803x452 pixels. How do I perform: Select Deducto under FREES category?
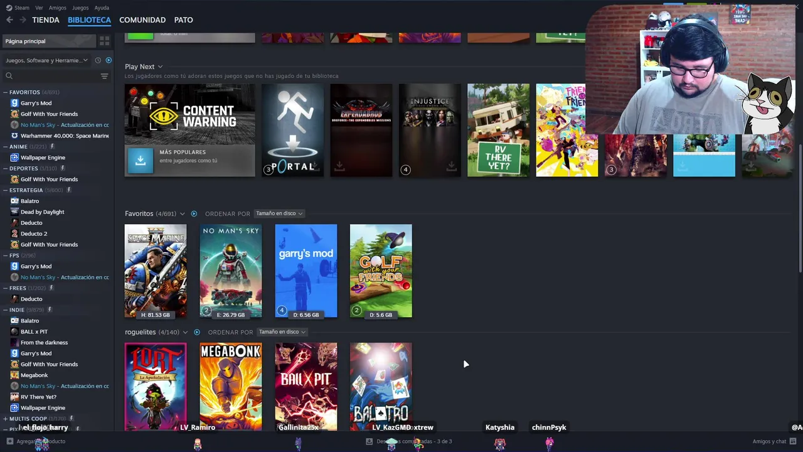pos(31,299)
